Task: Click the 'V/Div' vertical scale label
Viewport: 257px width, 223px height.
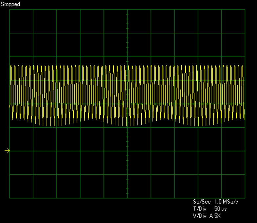Action: coord(200,216)
